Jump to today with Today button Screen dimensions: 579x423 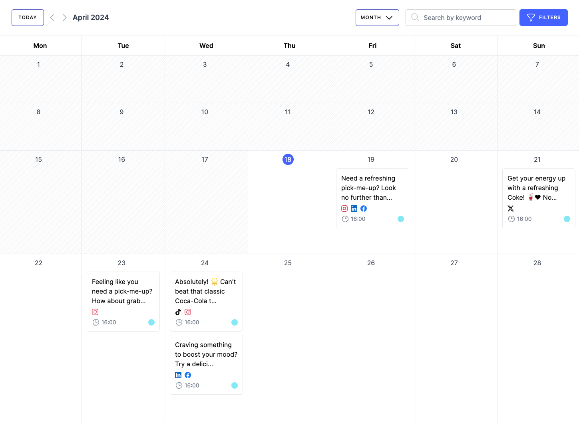tap(28, 18)
